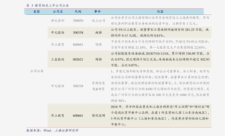Click the table title 表3教育相关上市公司公告
225x136 pixels.
(48, 6)
